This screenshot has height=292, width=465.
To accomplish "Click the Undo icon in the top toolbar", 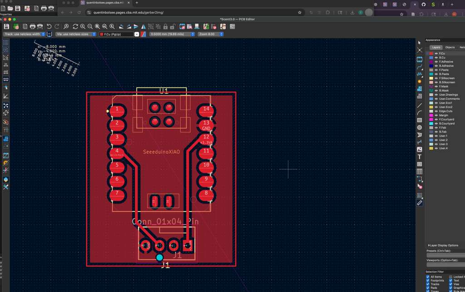I will [x=49, y=26].
